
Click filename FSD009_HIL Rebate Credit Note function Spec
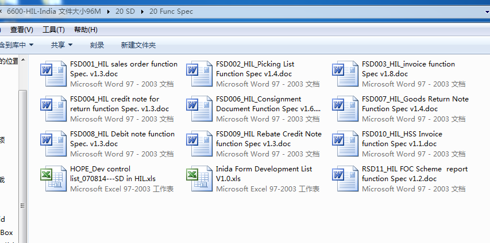coord(269,139)
